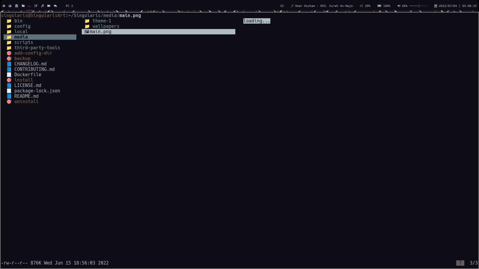Toggle the dual-circle indicator in the status bar
Image resolution: width=479 pixels, height=269 pixels.
pyautogui.click(x=281, y=6)
